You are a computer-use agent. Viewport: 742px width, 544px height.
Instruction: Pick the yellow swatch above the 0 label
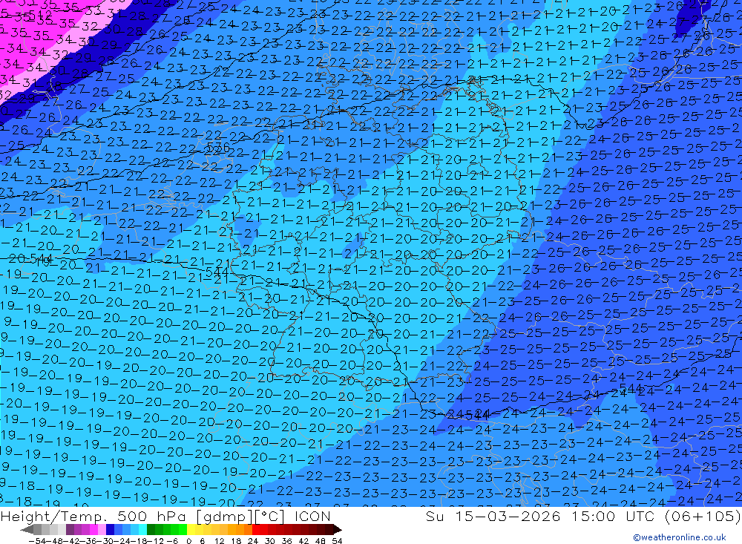(x=191, y=530)
